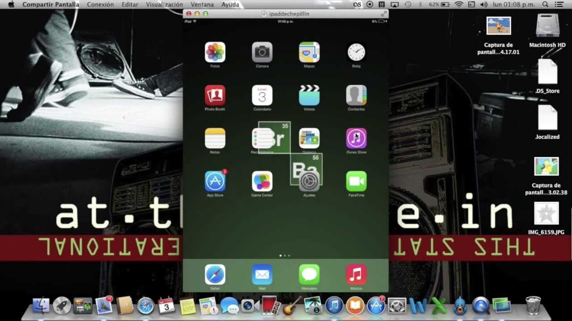Open the Conexión menu
Image resolution: width=572 pixels, height=321 pixels.
click(x=100, y=4)
